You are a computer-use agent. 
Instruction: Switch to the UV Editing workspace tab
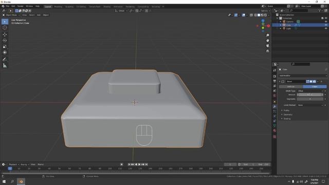(x=81, y=7)
